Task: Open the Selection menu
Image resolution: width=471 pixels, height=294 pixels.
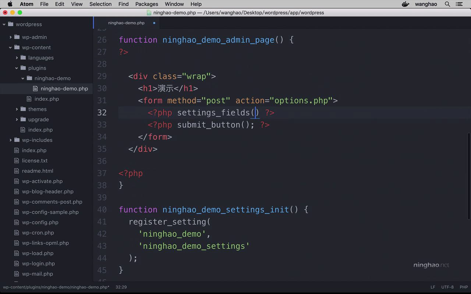Action: (x=100, y=4)
